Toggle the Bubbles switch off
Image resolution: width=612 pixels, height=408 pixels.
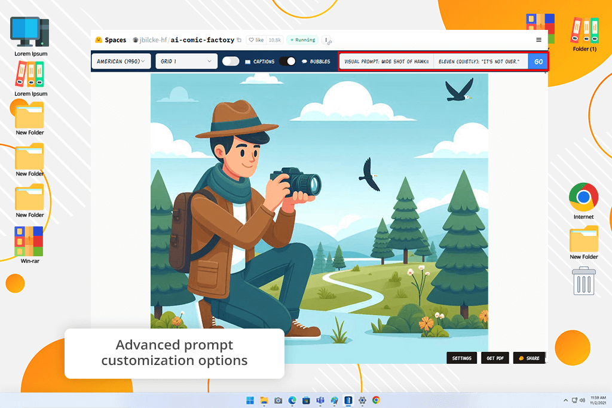click(x=287, y=62)
